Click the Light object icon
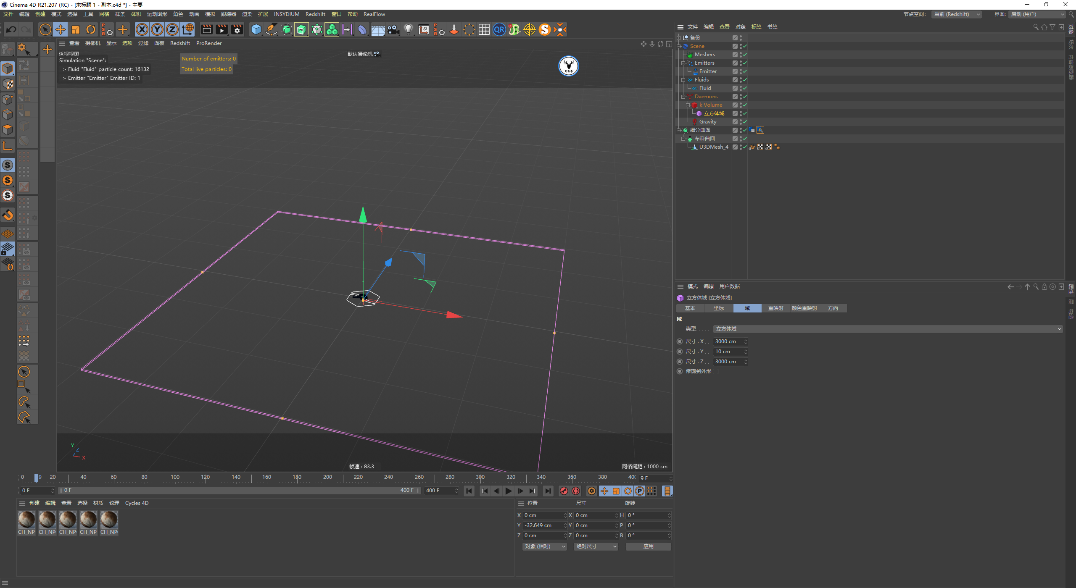The width and height of the screenshot is (1076, 588). pyautogui.click(x=408, y=29)
